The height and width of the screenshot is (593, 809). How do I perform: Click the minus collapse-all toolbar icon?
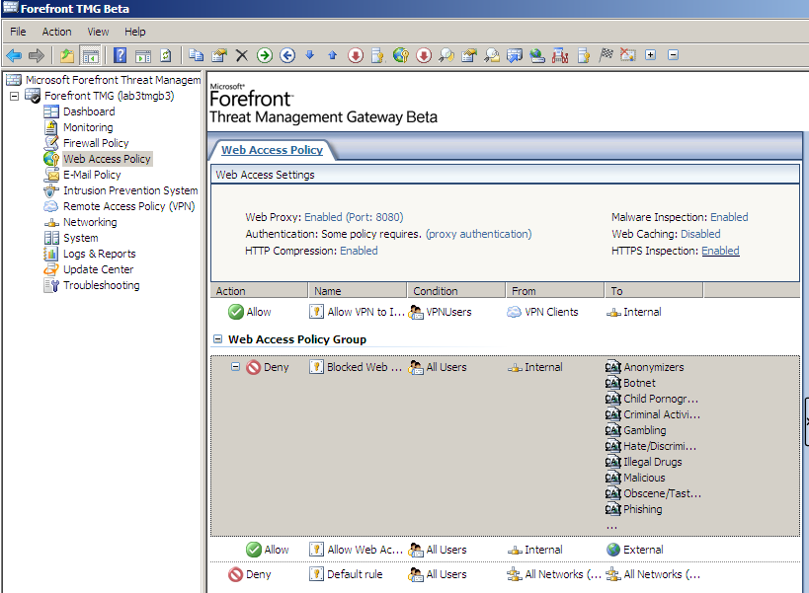click(x=674, y=55)
